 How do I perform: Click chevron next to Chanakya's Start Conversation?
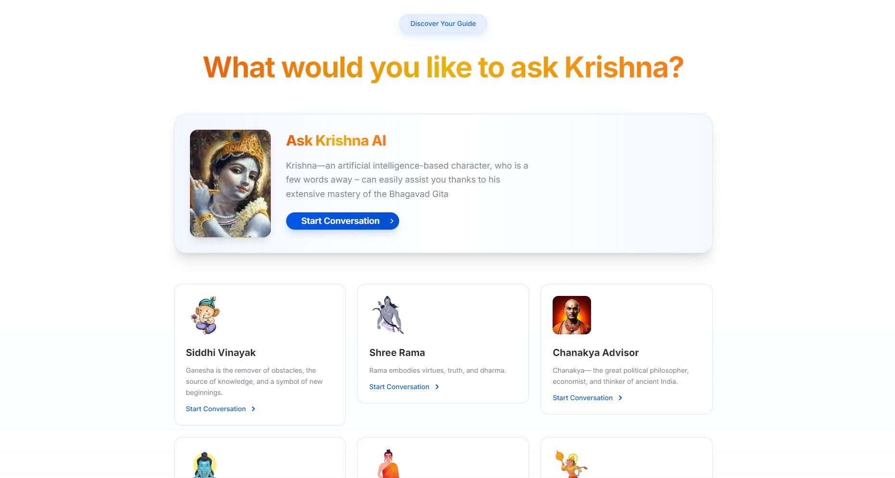point(620,398)
